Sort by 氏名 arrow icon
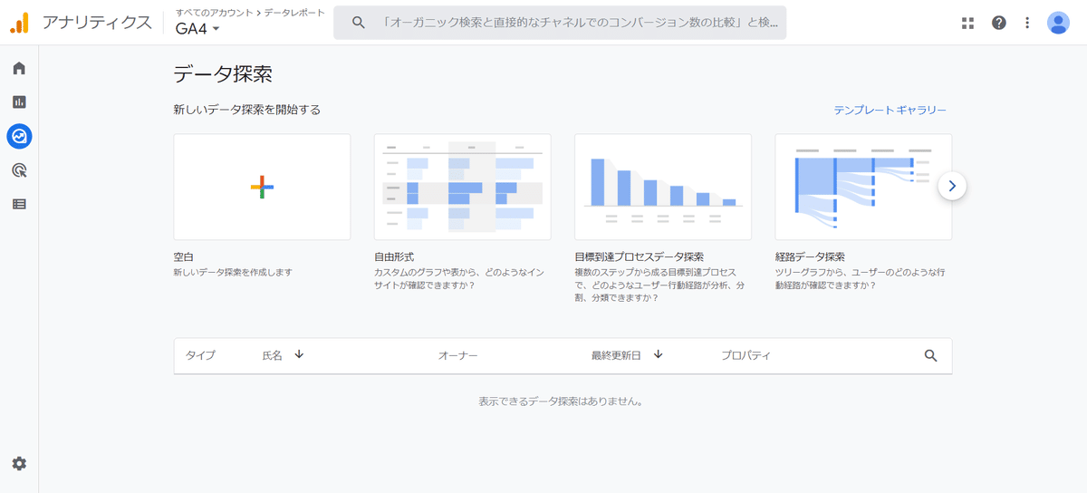The image size is (1087, 493). tap(299, 354)
